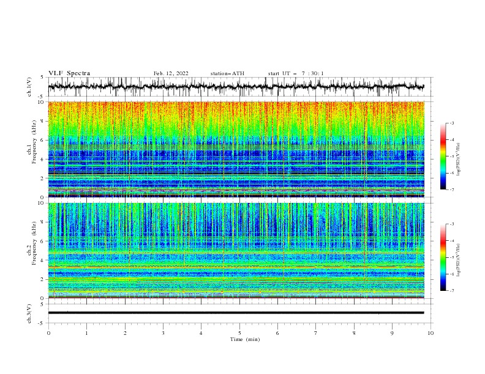485x374 pixels.
Task: Click the ch.2 color scale bar
Action: click(443, 257)
